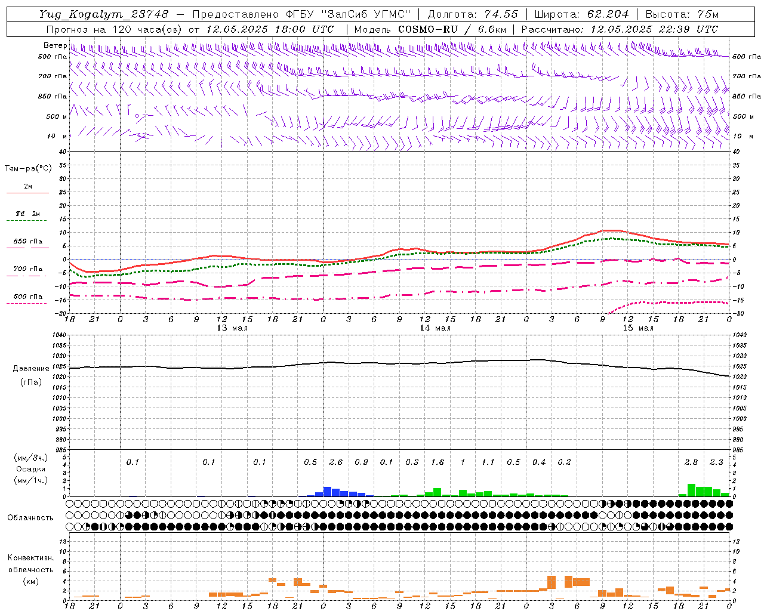Click the 2.6 precipitation total
The image size is (764, 611).
click(336, 462)
